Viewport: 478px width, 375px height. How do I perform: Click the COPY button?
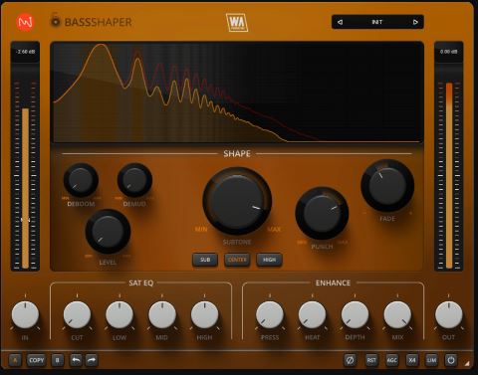point(36,360)
